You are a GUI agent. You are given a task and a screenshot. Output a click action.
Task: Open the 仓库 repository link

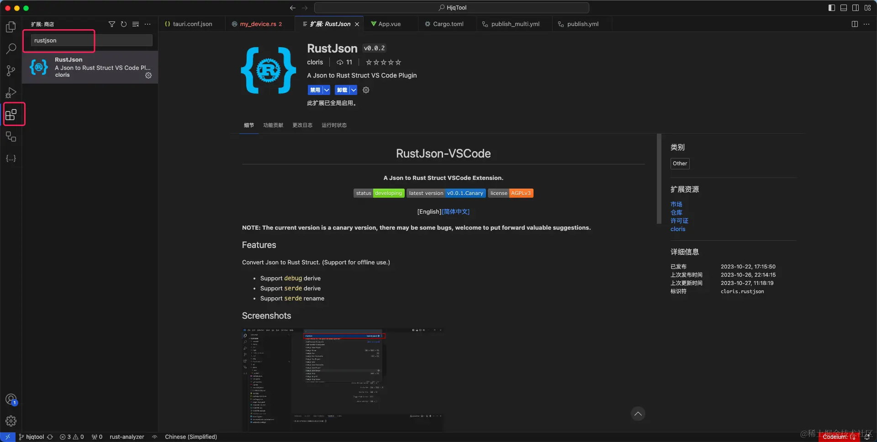pos(676,212)
